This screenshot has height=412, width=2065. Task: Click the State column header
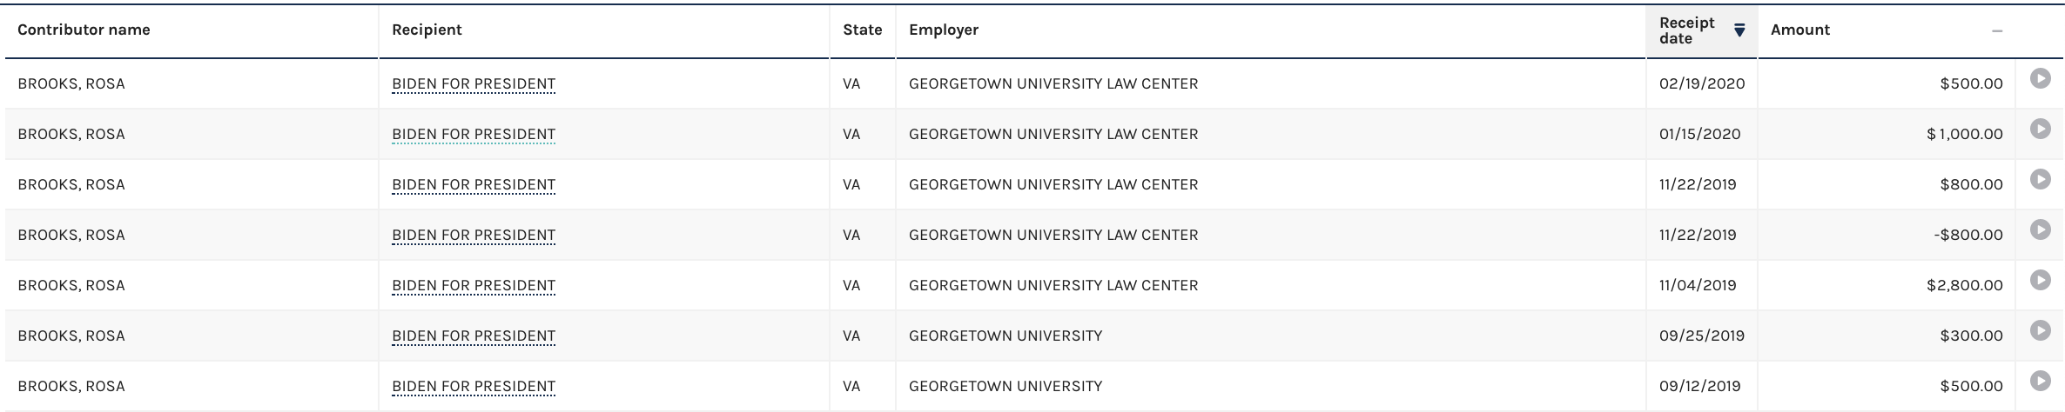tap(862, 30)
